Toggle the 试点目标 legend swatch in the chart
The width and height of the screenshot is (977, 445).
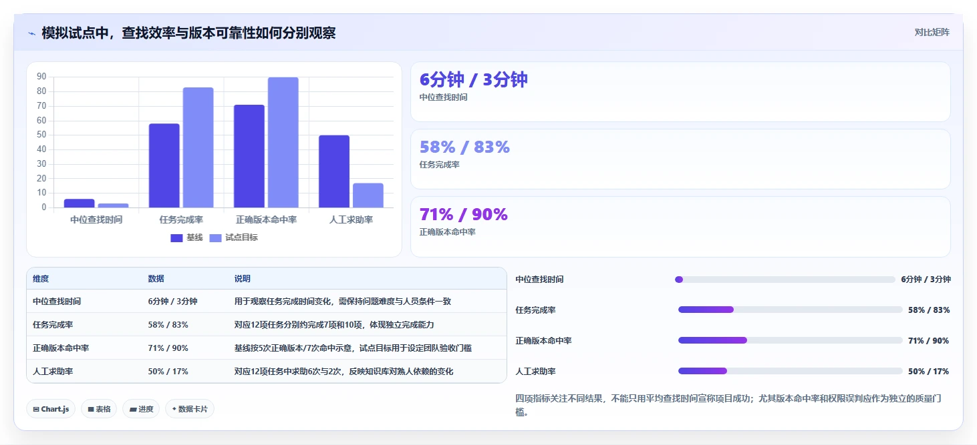point(216,238)
